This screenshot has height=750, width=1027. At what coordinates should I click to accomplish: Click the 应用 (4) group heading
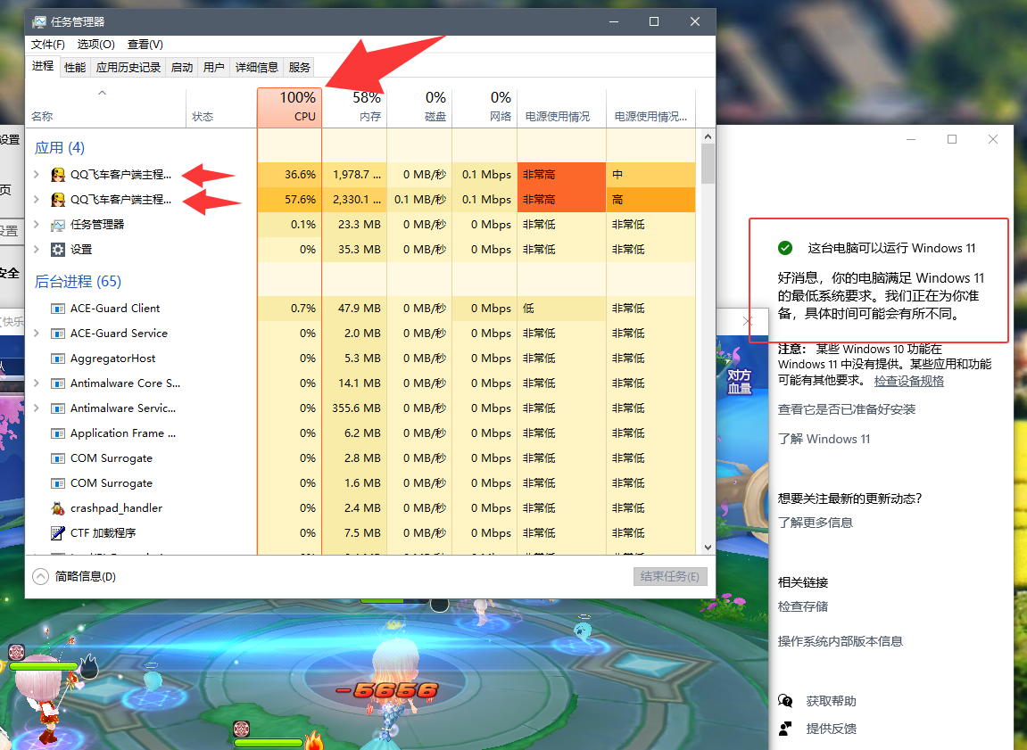60,148
